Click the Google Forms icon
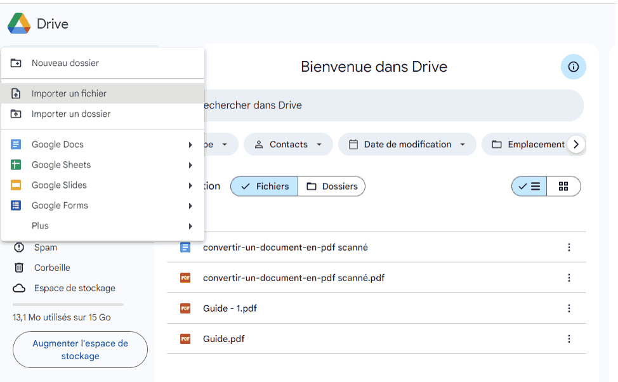 (x=16, y=206)
